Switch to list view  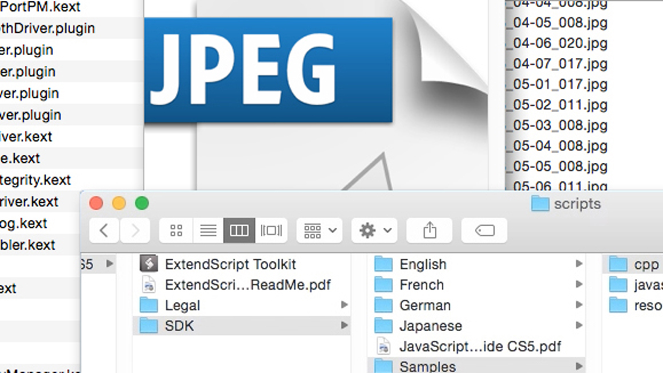(208, 230)
